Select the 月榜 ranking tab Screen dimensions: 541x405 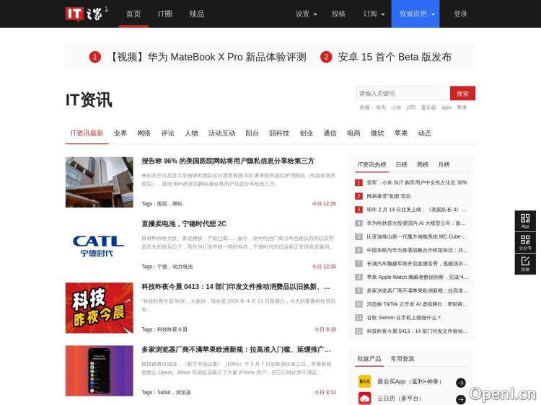tap(444, 165)
